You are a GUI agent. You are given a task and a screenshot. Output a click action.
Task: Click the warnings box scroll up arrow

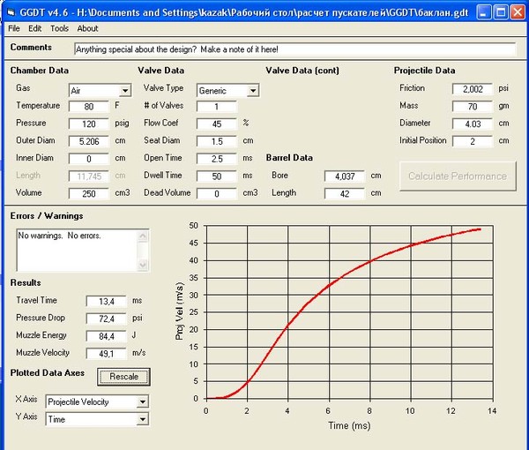[143, 236]
